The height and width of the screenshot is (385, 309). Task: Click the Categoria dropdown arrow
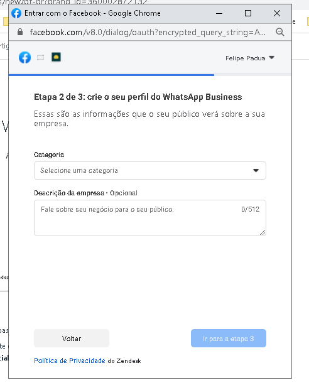[x=256, y=170]
